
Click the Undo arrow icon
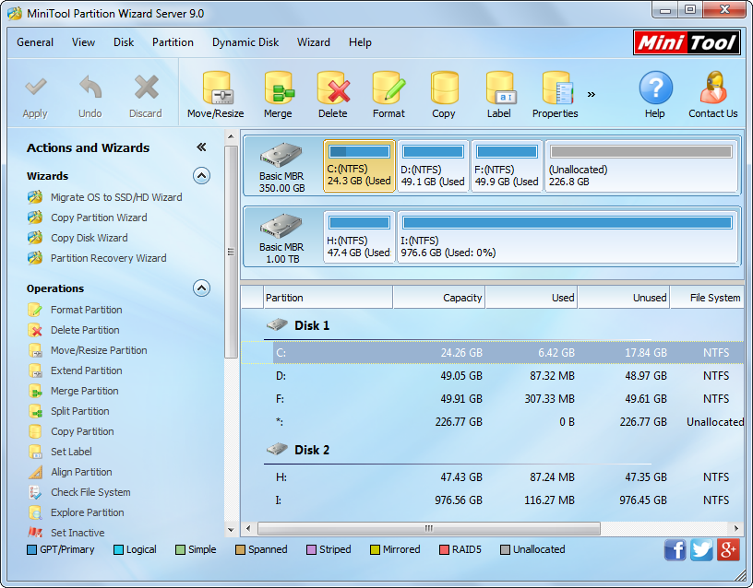pos(90,88)
